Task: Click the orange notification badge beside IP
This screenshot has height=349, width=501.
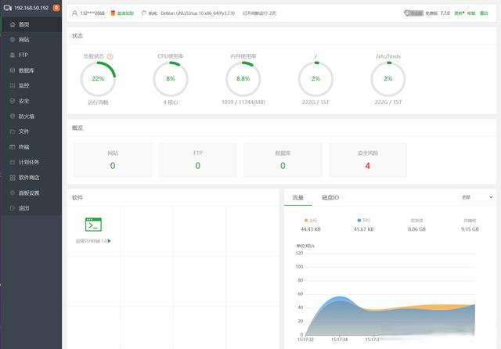Action: point(56,8)
